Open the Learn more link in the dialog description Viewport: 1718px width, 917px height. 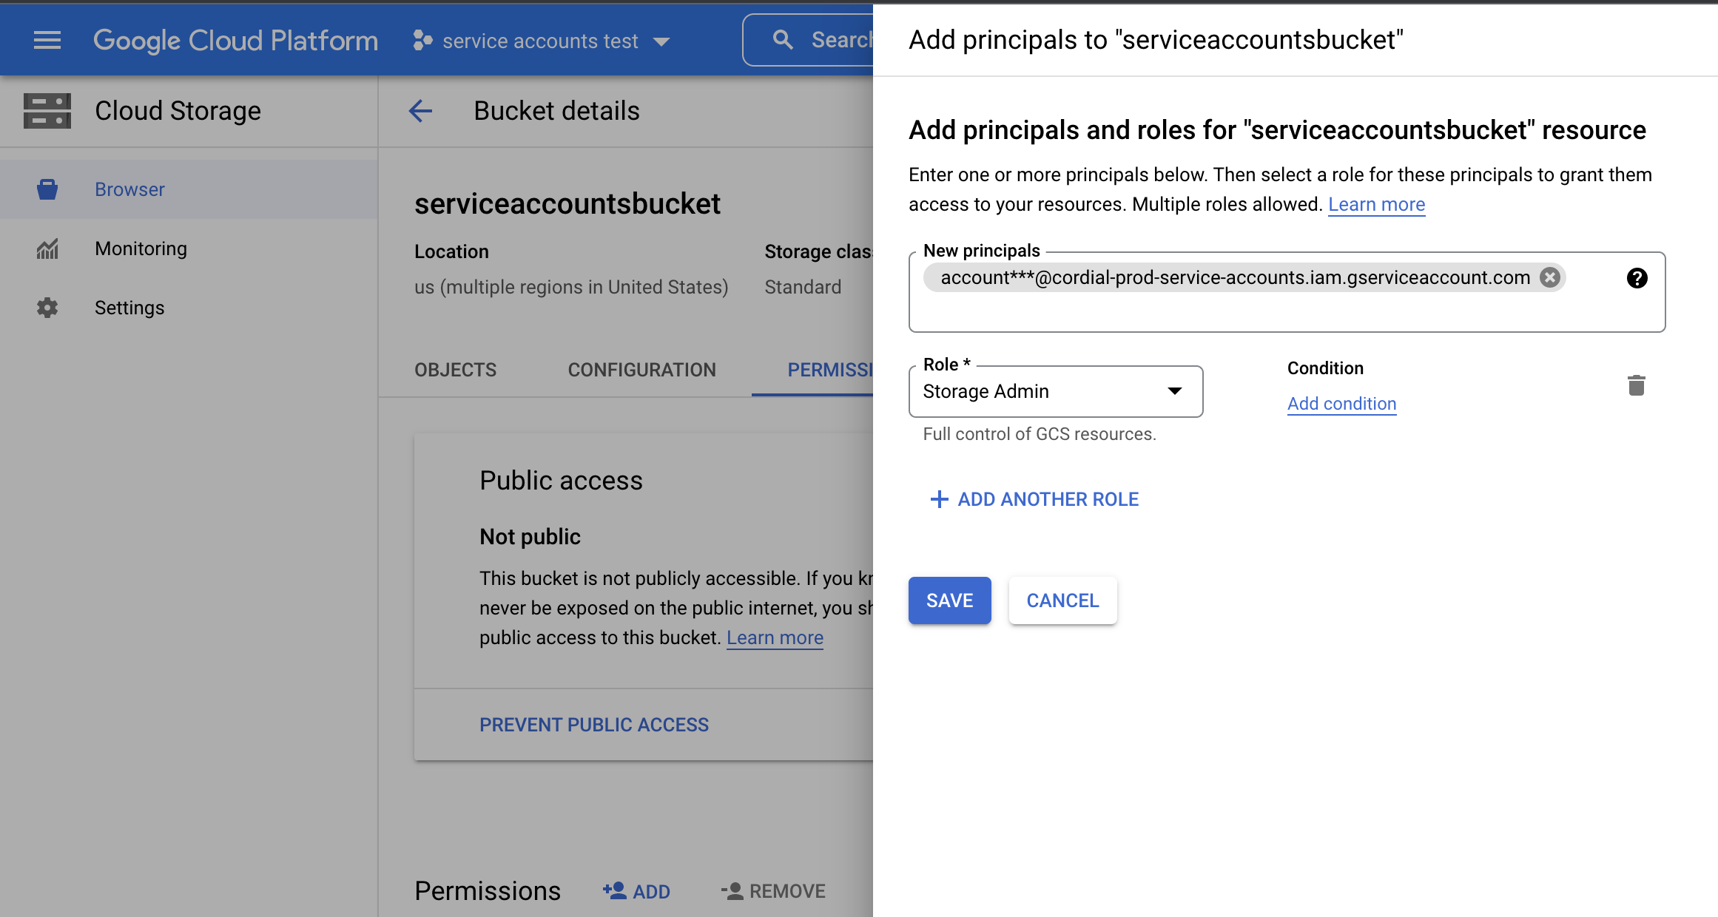pos(1376,204)
